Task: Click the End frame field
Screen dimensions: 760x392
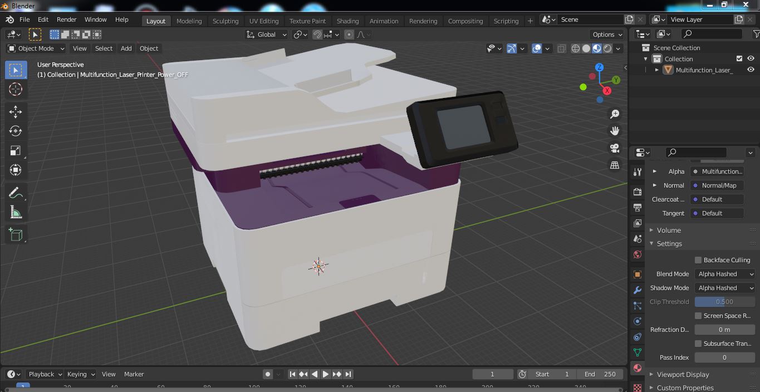Action: 600,374
